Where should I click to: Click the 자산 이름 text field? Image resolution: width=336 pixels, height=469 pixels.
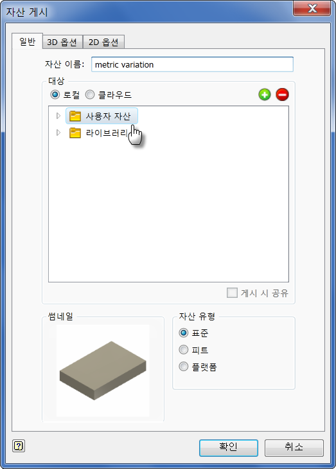point(192,64)
